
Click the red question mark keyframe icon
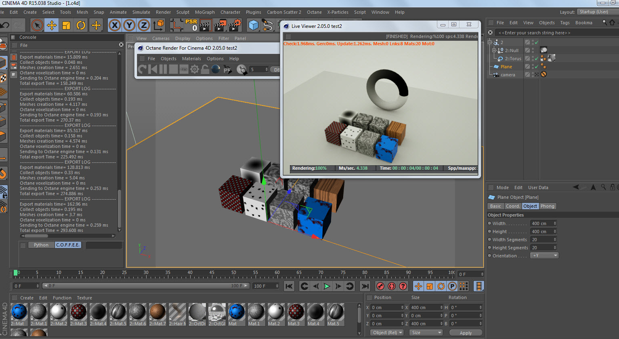pos(403,286)
